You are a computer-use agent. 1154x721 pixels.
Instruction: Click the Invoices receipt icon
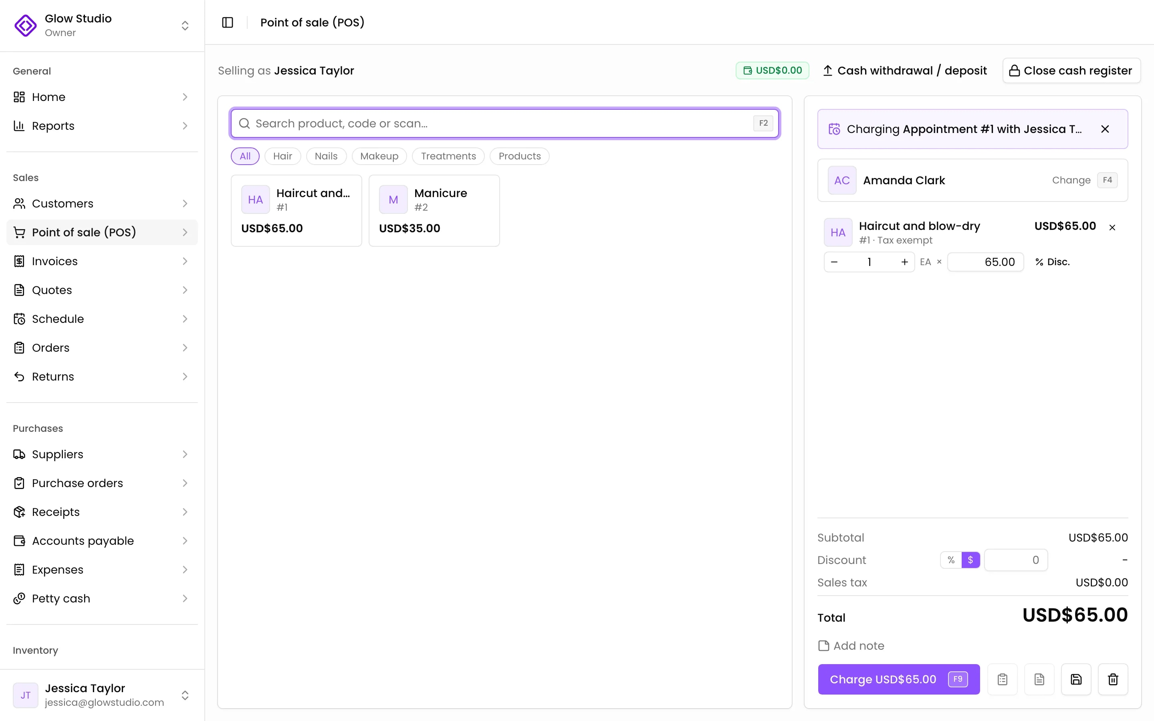(x=19, y=261)
